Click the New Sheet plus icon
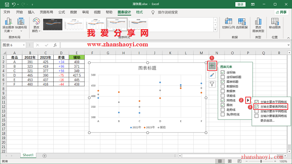292x164 pixels. pos(44,156)
